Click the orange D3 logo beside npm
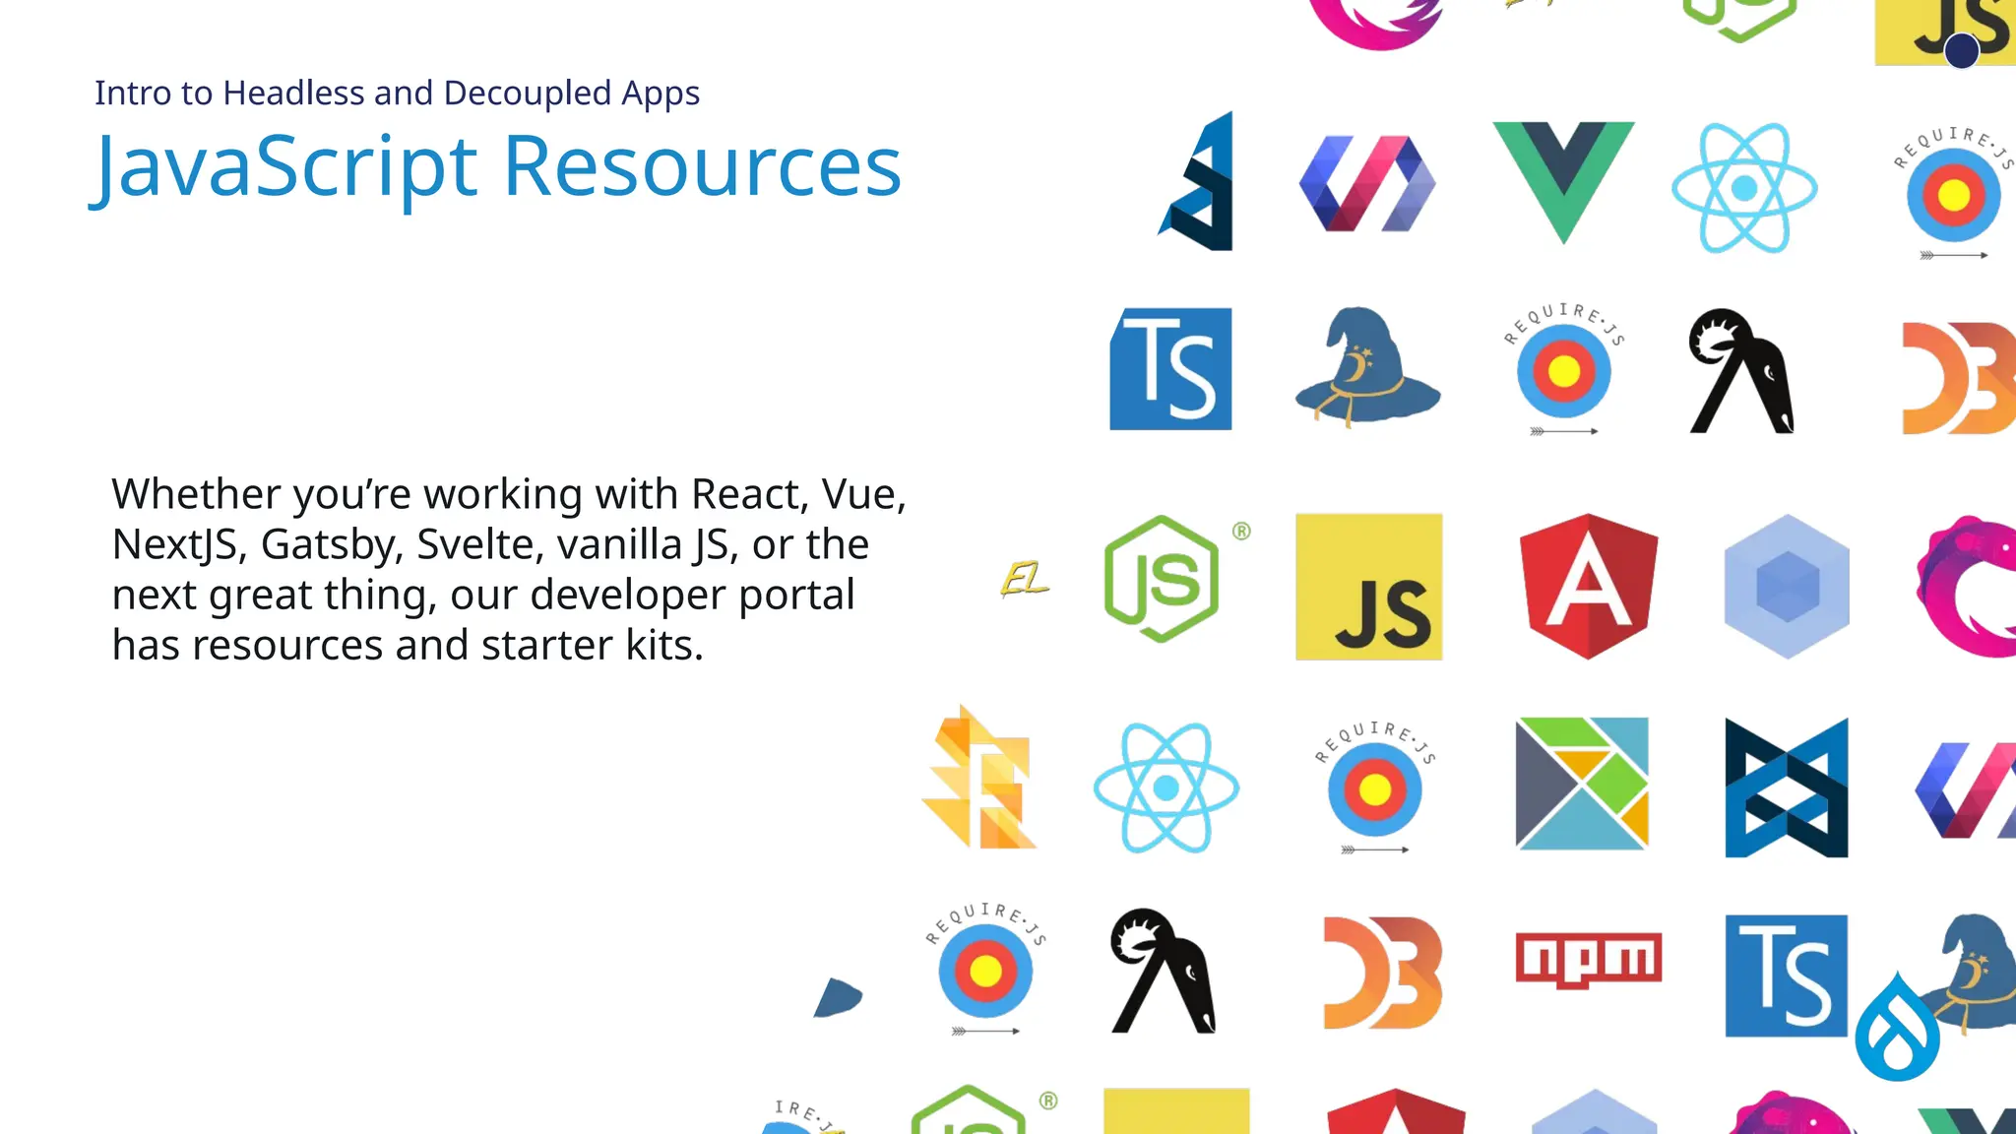The width and height of the screenshot is (2016, 1134). tap(1382, 973)
